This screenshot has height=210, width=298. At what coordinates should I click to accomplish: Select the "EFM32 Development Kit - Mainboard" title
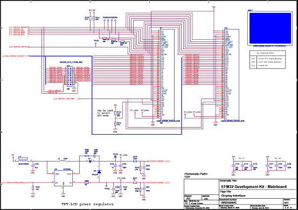254,187
